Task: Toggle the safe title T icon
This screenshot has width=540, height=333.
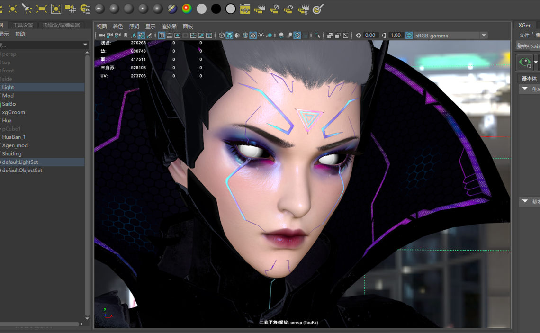Action: coord(209,36)
